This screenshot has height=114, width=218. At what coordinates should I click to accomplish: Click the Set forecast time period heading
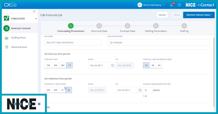pyautogui.click(x=57, y=54)
